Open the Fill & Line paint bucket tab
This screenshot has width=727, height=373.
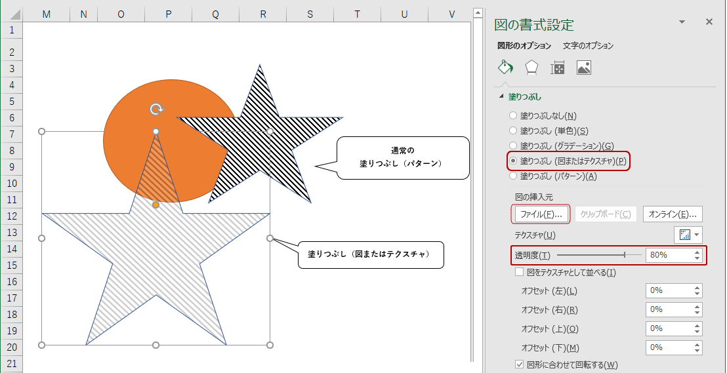[x=505, y=68]
